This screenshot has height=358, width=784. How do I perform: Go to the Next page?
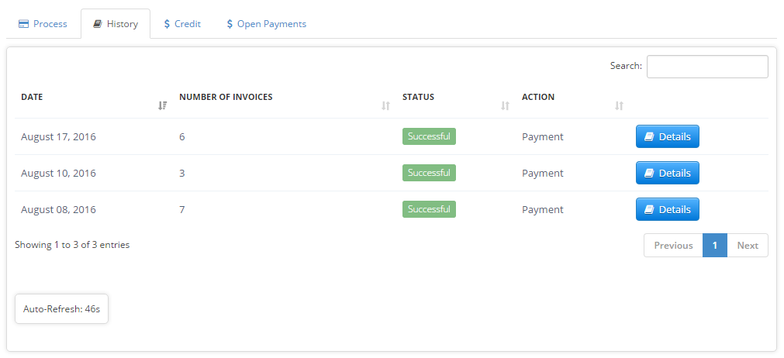(748, 245)
